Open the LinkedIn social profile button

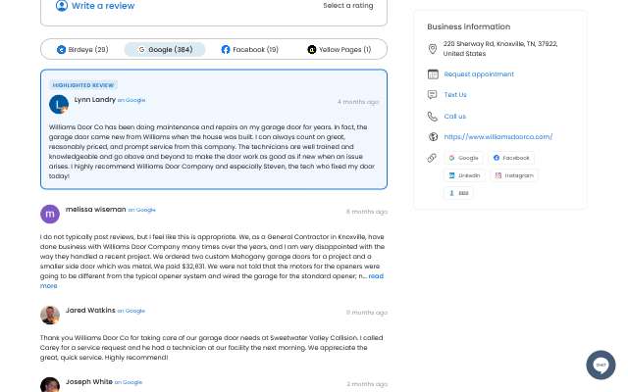[464, 175]
